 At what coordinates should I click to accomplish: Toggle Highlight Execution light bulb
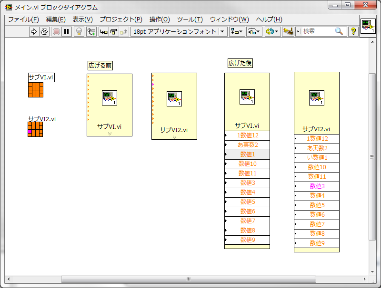coord(79,31)
